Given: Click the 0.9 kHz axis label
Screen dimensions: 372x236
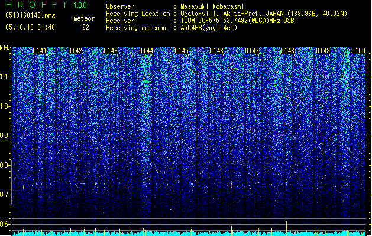Looking at the screenshot, I should tap(5, 136).
